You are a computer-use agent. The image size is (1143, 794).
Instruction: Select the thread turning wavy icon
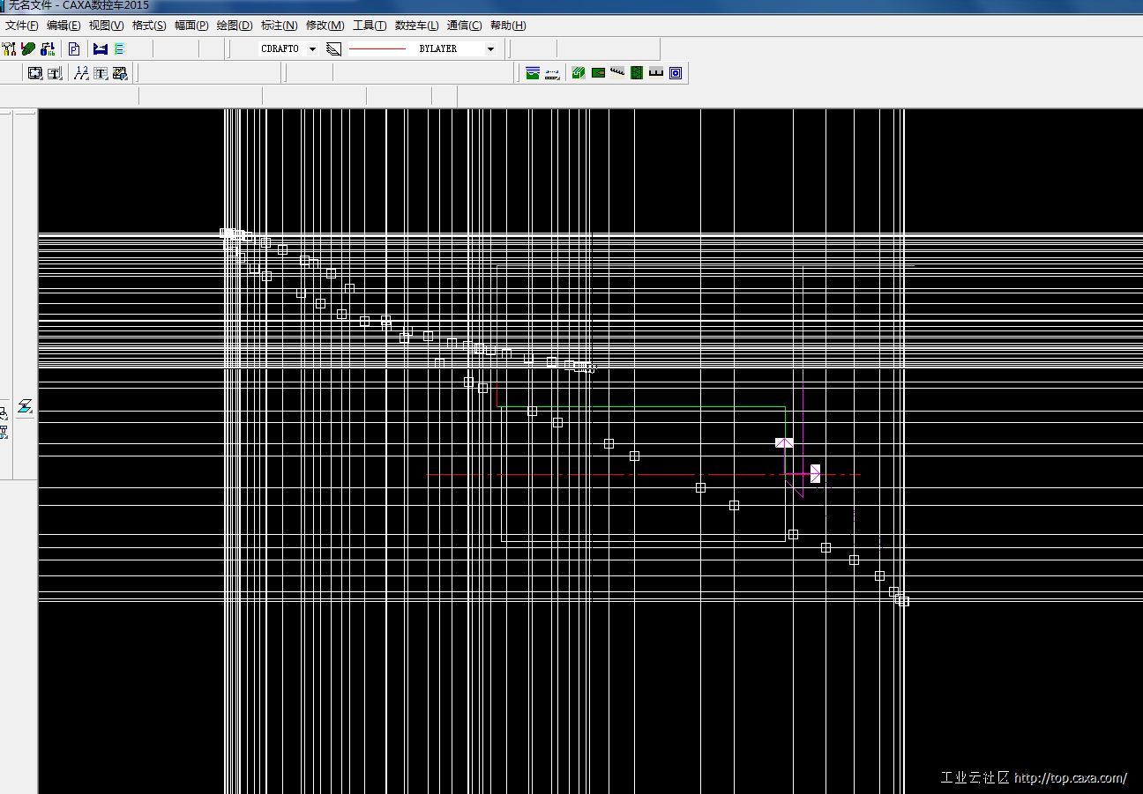tap(617, 72)
